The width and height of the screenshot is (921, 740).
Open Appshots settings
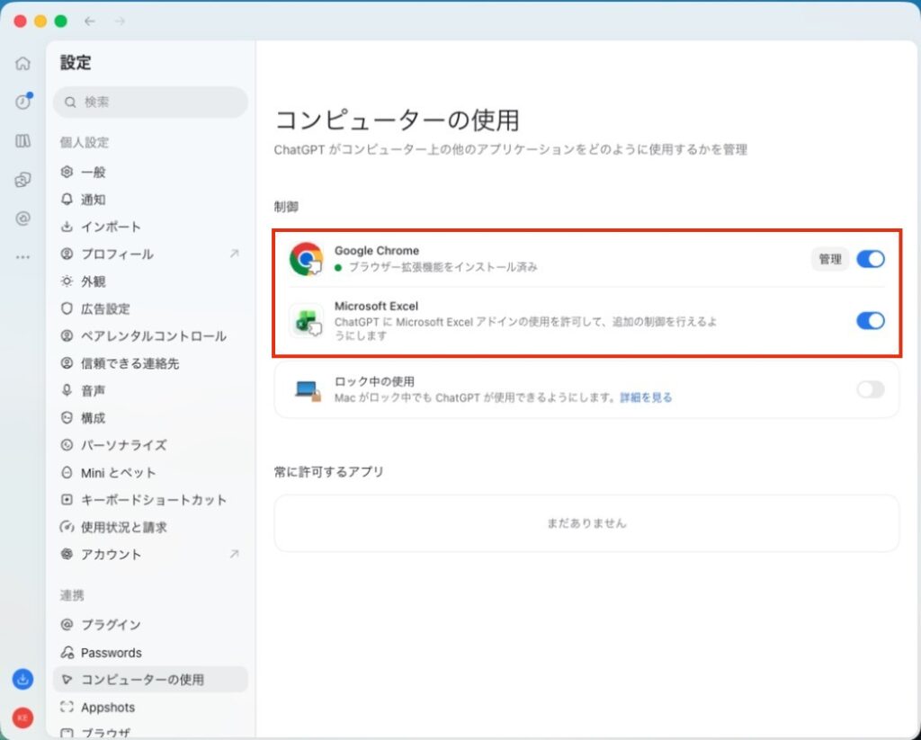(x=150, y=707)
